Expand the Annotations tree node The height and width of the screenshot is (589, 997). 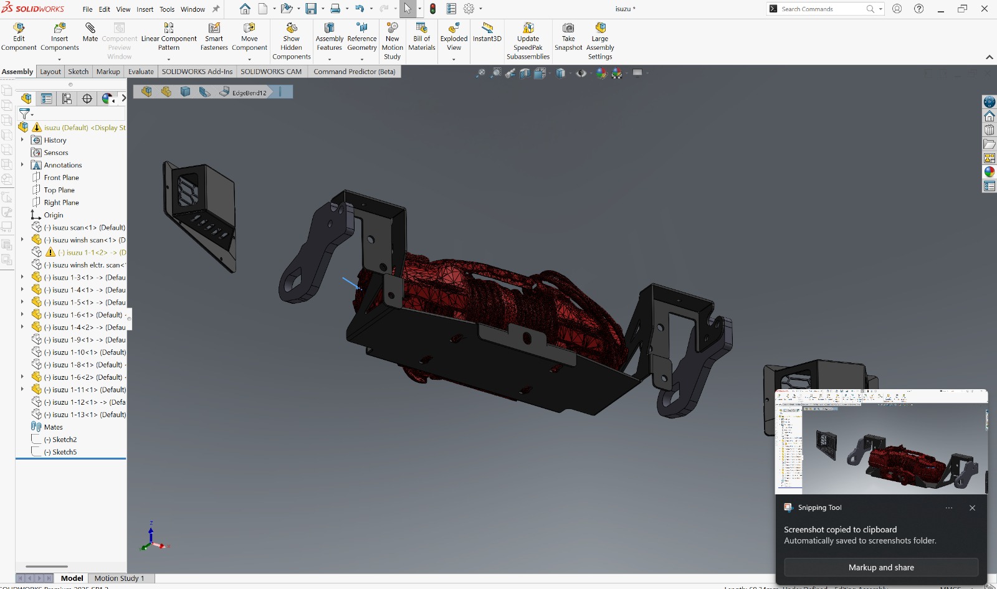coord(22,165)
